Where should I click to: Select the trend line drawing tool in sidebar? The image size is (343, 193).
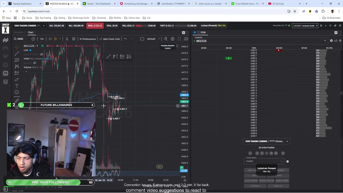click(17, 53)
